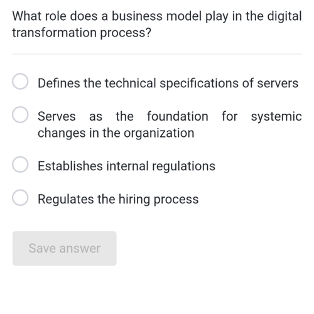Click the word 'systemic' in second option
314x314 pixels.
276,117
